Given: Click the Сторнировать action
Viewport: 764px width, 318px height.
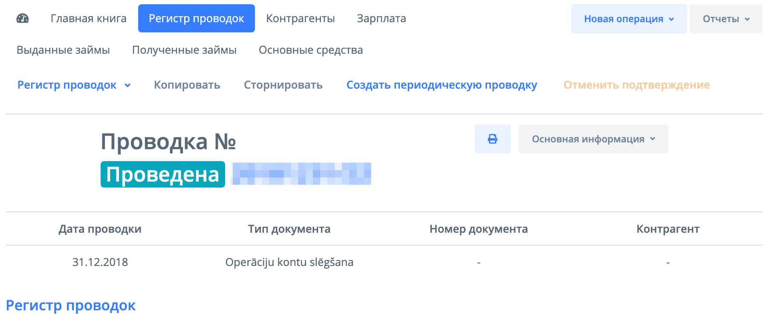Looking at the screenshot, I should click(x=283, y=85).
